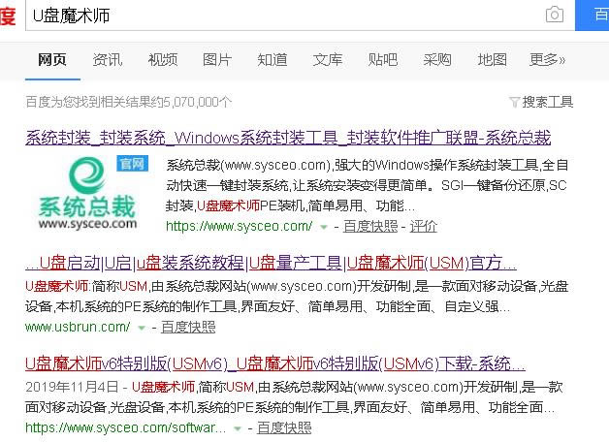The height and width of the screenshot is (442, 609).
Task: Click 百度快照 for the usbrun.com result
Action: click(188, 328)
